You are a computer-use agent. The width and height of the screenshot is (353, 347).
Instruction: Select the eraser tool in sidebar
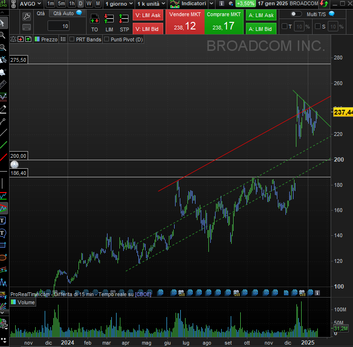click(x=3, y=109)
